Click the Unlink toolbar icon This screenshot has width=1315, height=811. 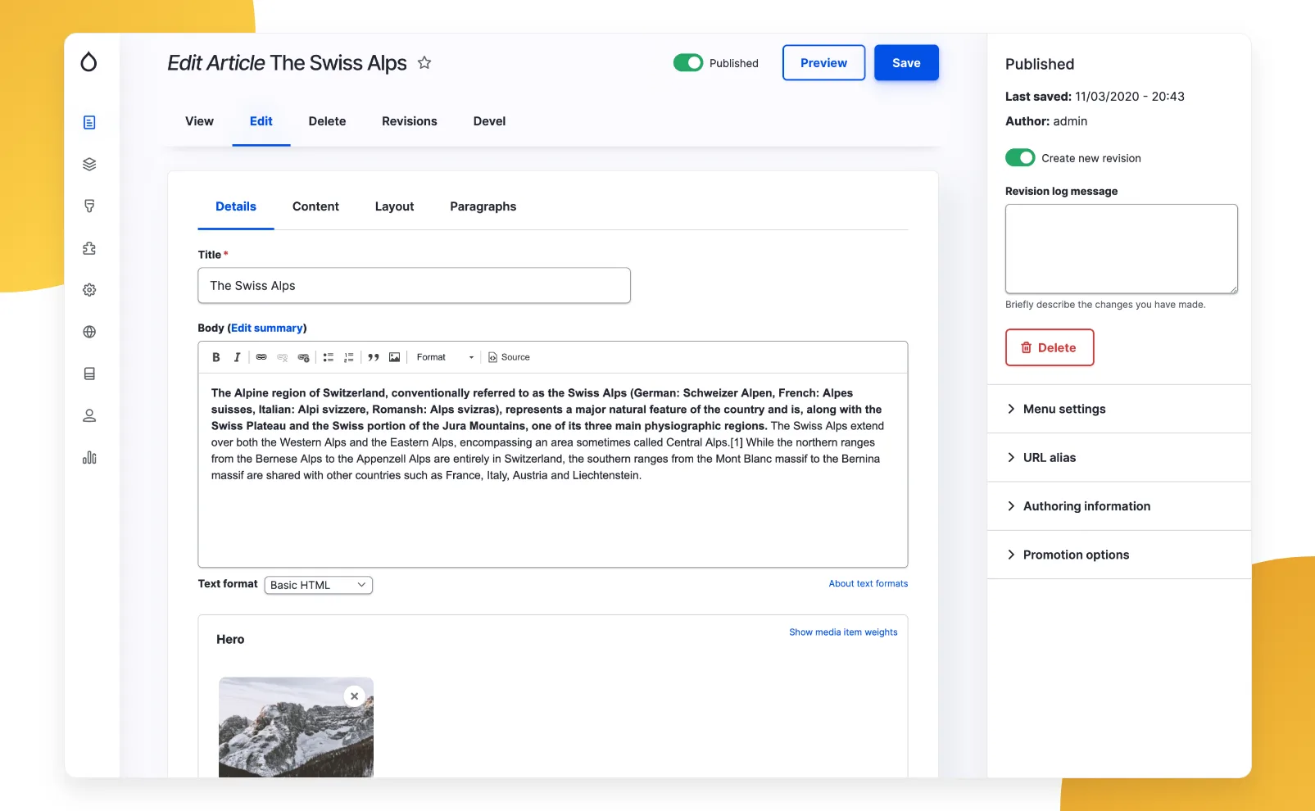click(283, 357)
